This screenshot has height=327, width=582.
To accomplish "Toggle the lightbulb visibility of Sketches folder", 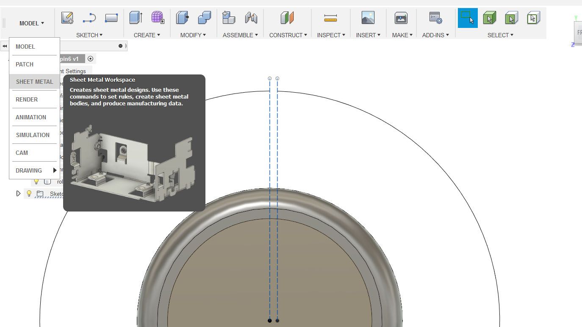I will pyautogui.click(x=29, y=194).
